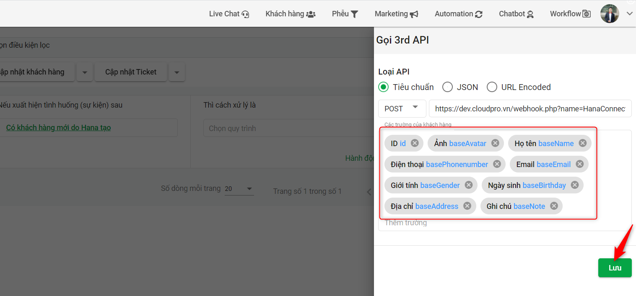Select the JSON API type
This screenshot has height=296, width=636.
(x=447, y=87)
